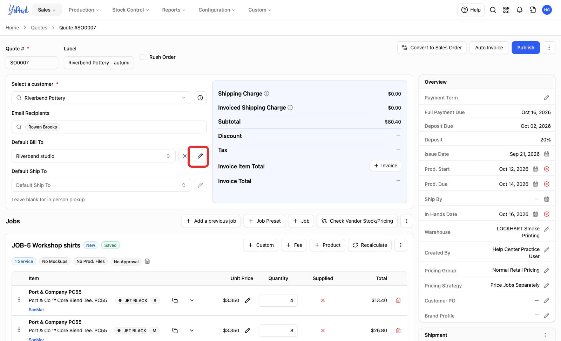Click the logout door icon in header

click(533, 10)
